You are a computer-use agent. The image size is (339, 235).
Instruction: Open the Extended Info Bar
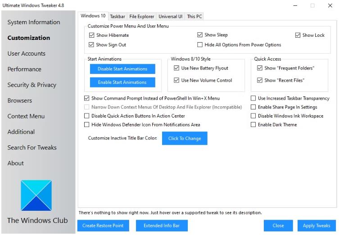tap(162, 226)
